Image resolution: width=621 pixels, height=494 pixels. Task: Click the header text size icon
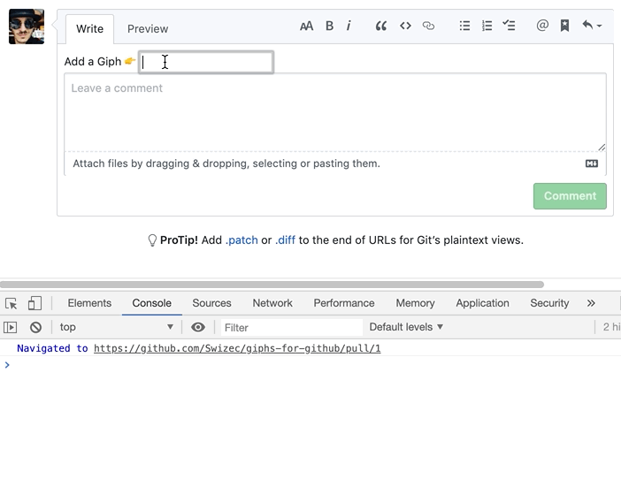(307, 27)
